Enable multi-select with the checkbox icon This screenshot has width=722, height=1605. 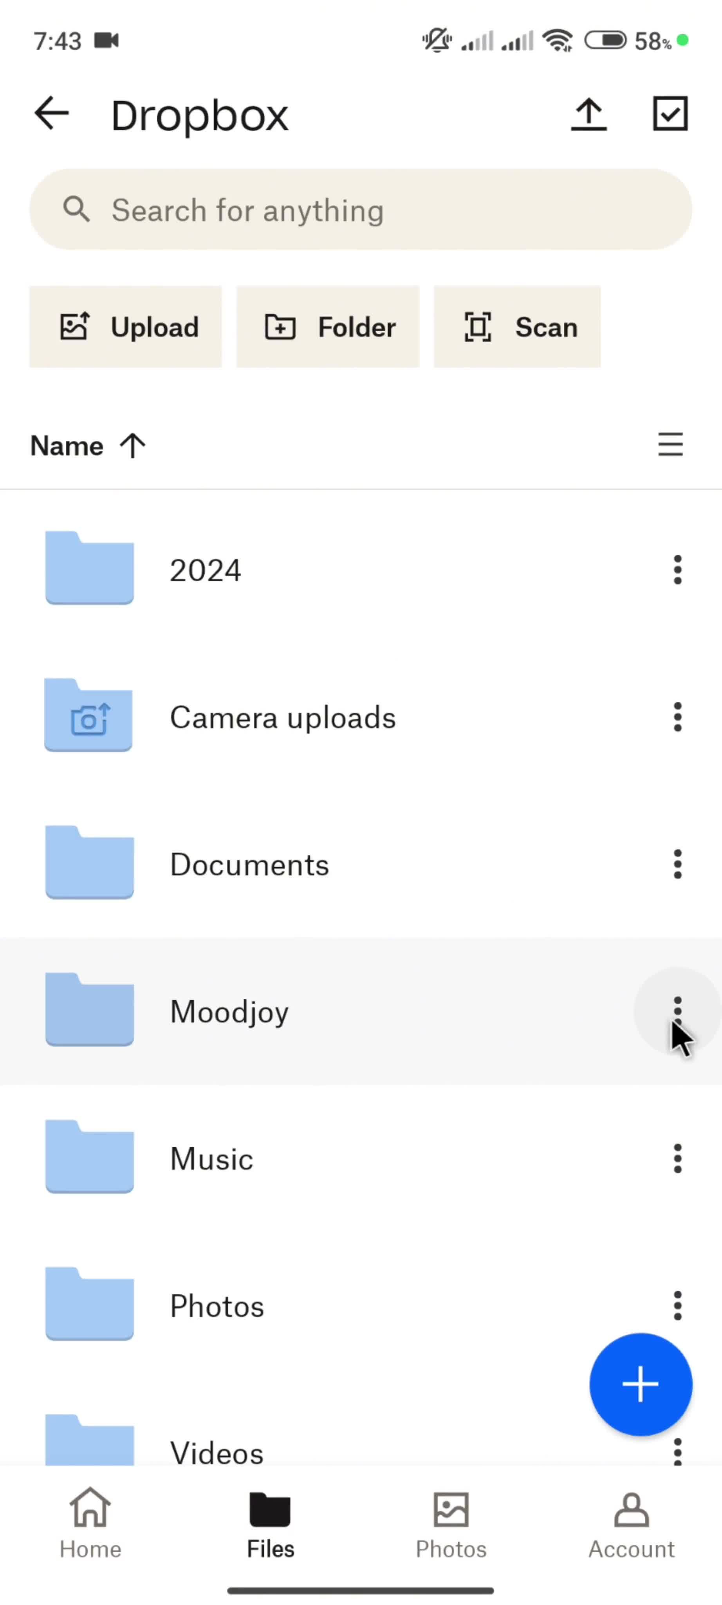[670, 113]
